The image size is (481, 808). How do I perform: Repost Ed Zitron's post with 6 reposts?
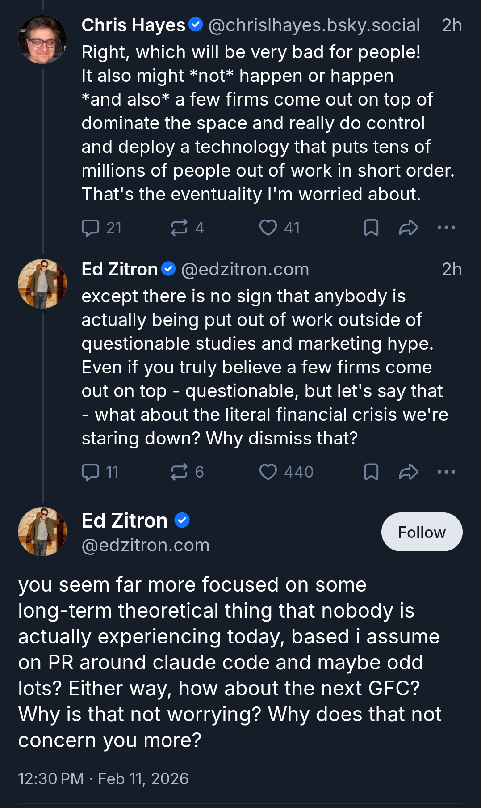tap(179, 472)
